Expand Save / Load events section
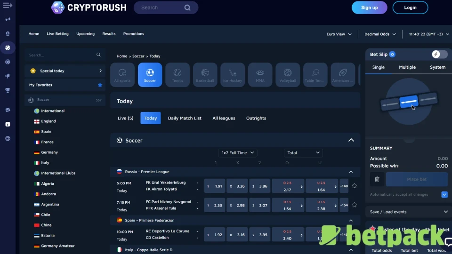 [409, 212]
